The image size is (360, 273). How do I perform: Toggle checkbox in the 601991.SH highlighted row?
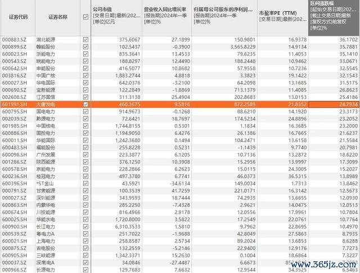pos(85,104)
